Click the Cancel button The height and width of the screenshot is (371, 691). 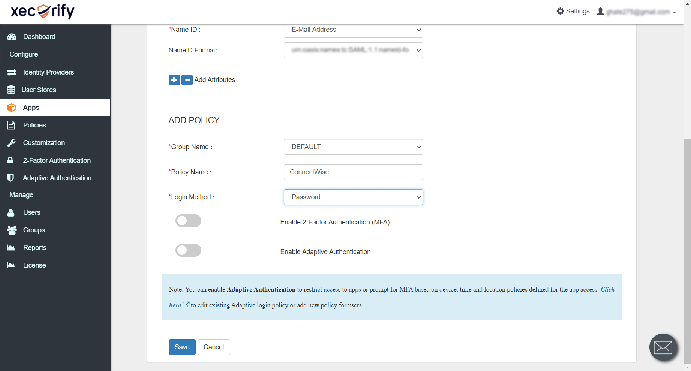click(x=214, y=347)
